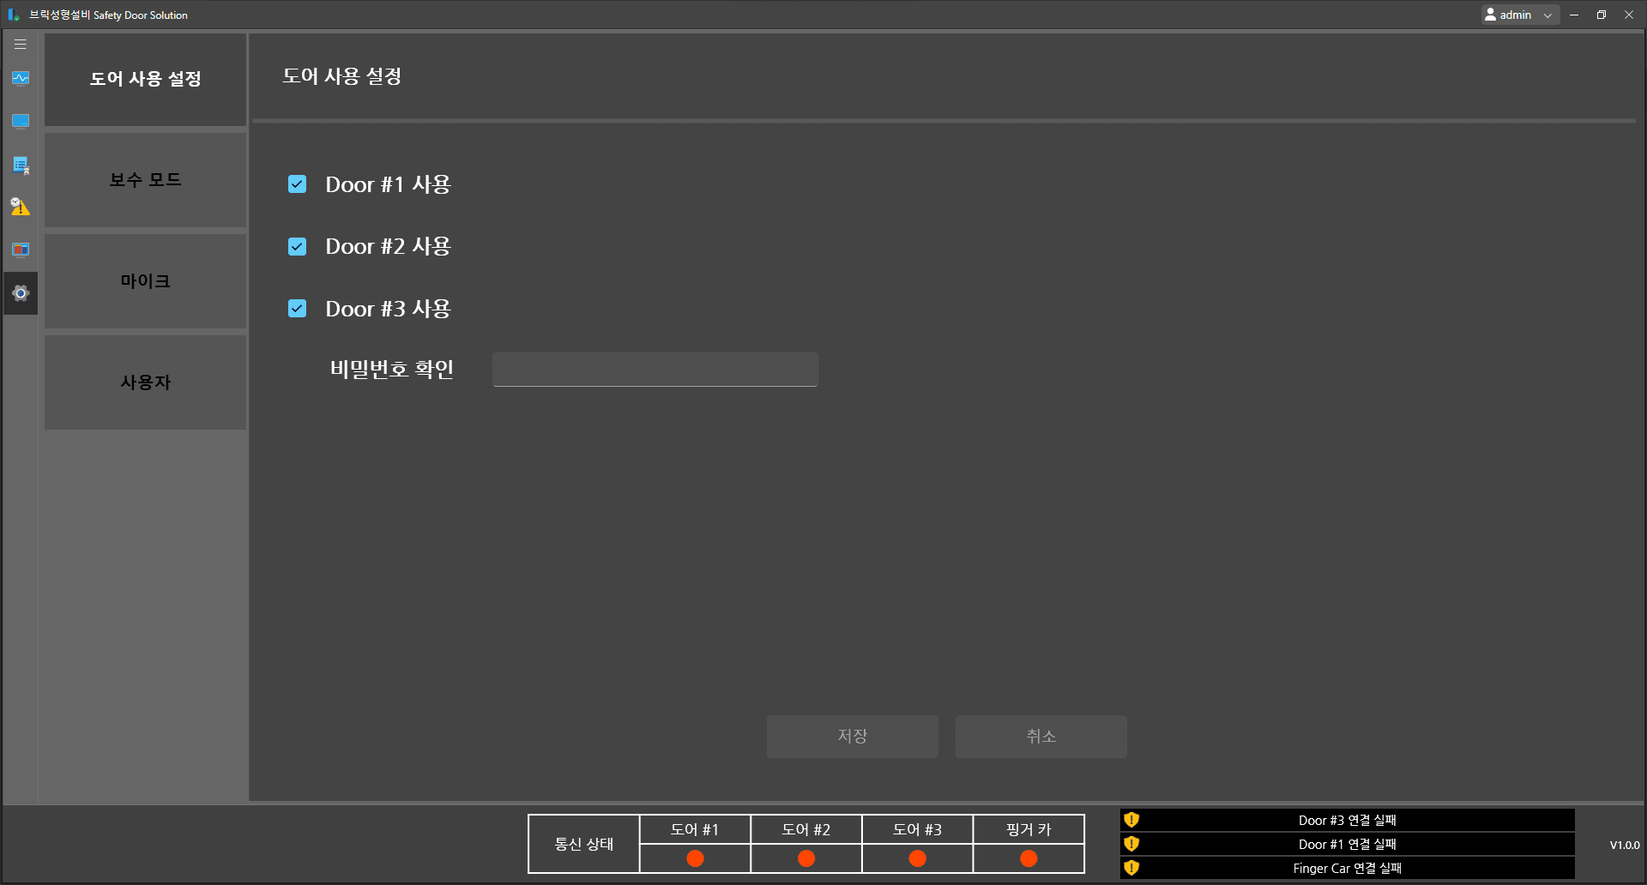Open the 사용자 settings section

click(x=144, y=382)
